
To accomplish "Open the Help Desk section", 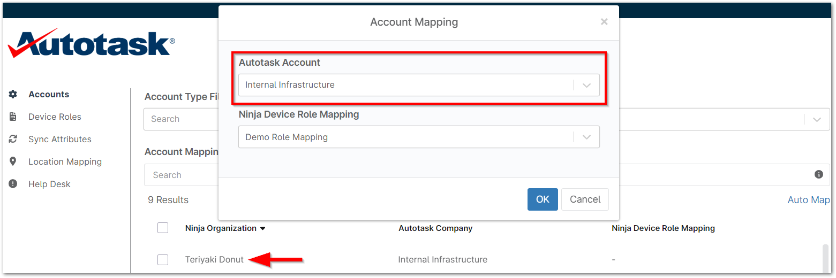I will [x=49, y=184].
